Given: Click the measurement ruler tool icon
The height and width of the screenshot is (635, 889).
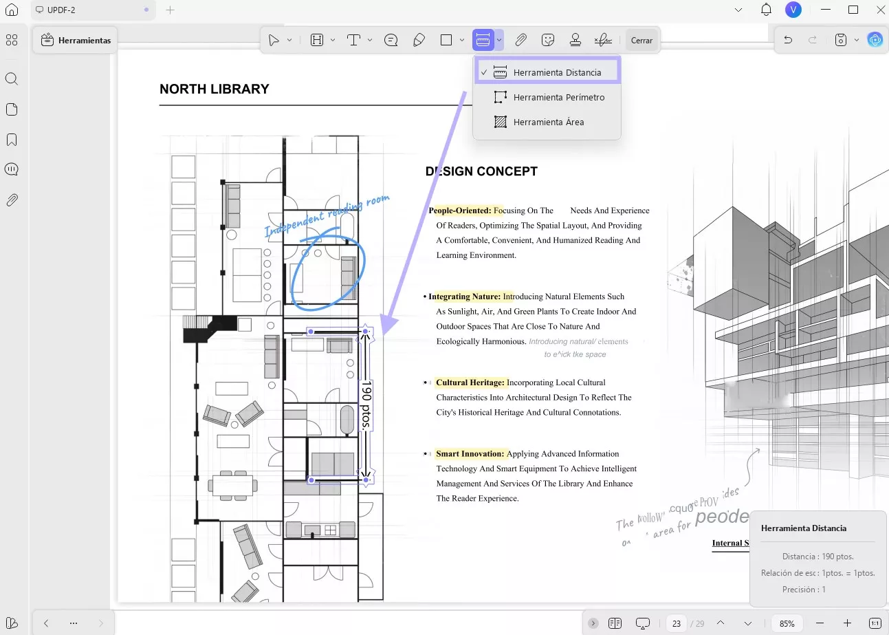Looking at the screenshot, I should click(x=483, y=41).
